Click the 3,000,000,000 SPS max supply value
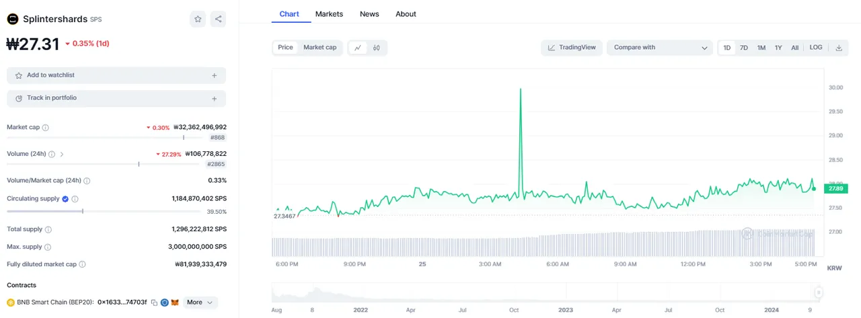The height and width of the screenshot is (318, 861). click(x=197, y=247)
